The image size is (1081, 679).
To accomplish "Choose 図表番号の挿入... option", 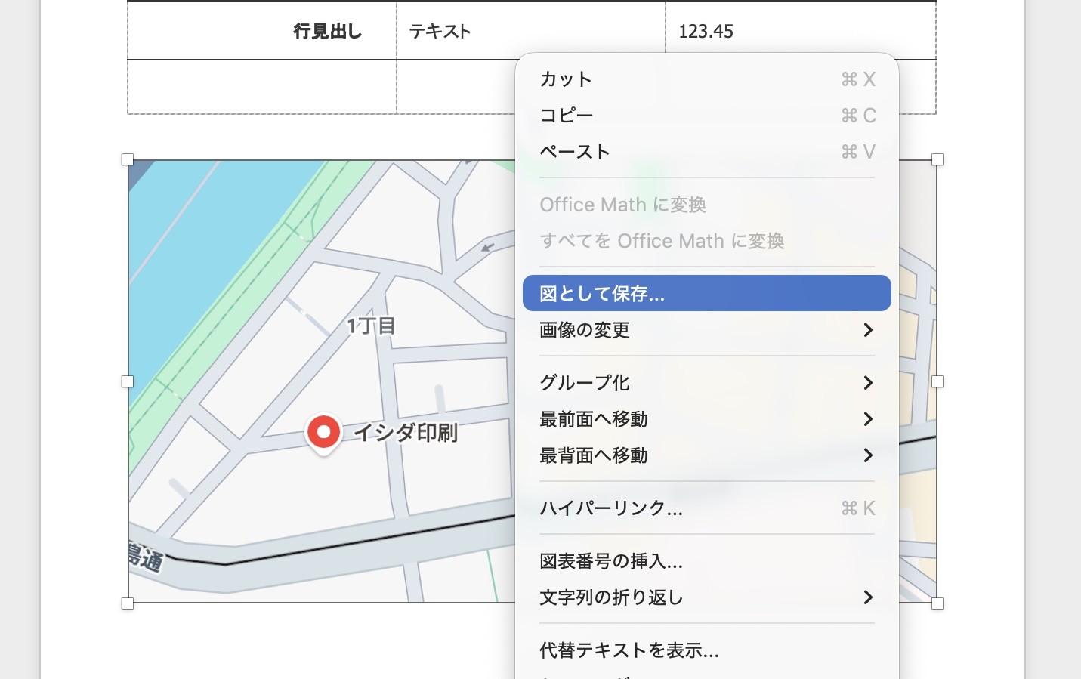I will click(706, 561).
